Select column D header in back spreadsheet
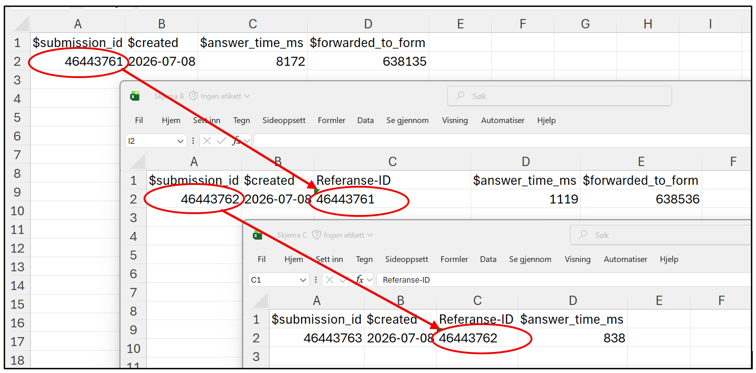 point(368,24)
